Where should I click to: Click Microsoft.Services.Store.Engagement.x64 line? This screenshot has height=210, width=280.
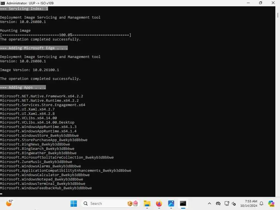(43, 105)
